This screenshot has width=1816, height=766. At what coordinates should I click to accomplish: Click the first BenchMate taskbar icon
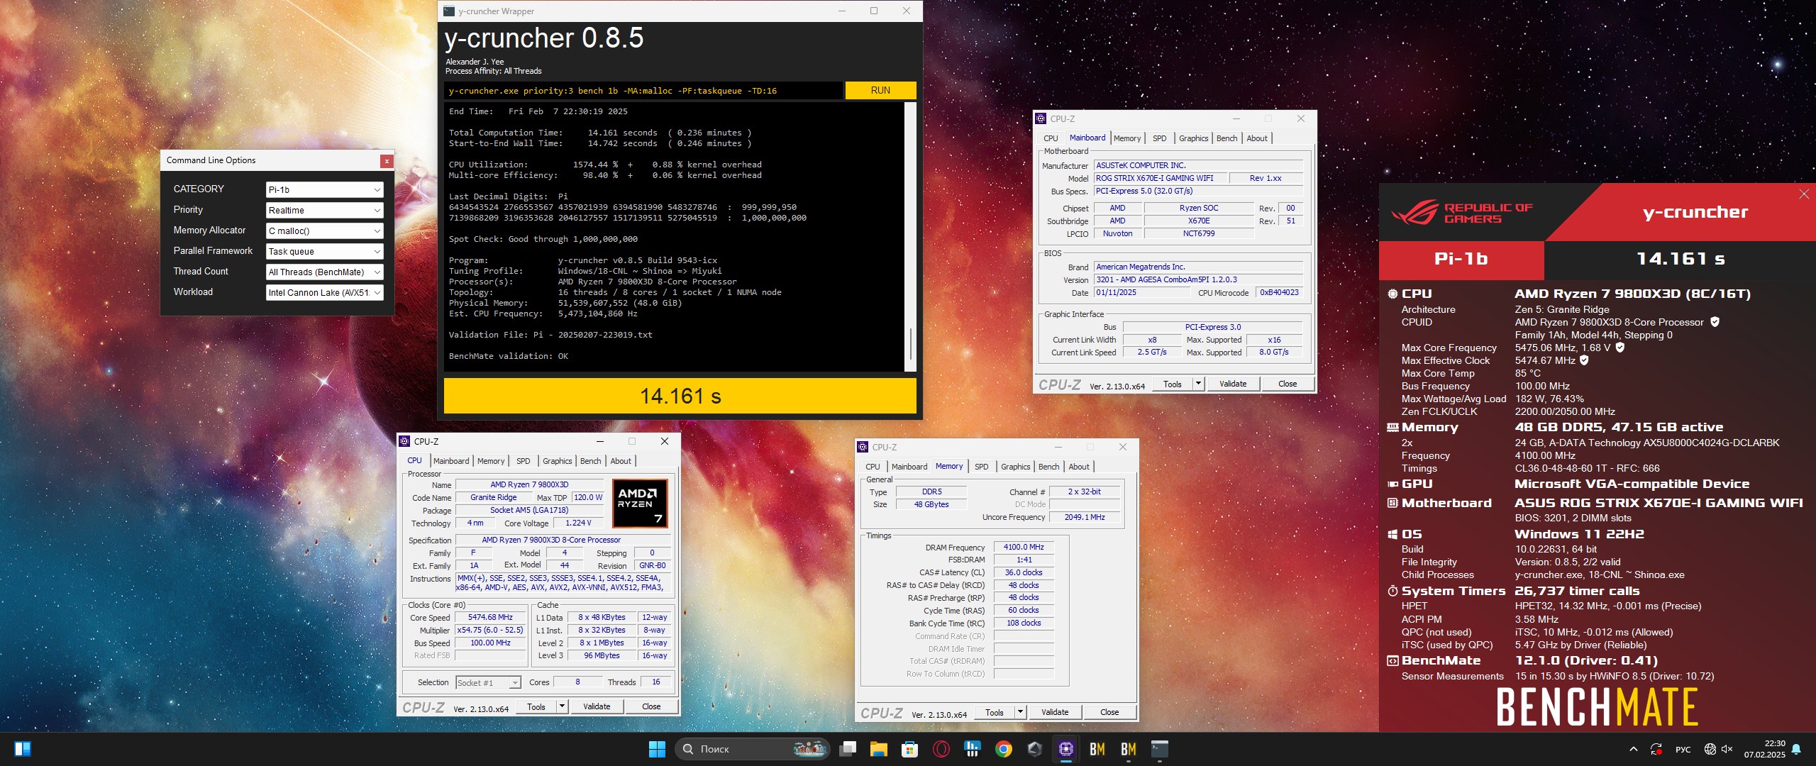coord(1097,749)
